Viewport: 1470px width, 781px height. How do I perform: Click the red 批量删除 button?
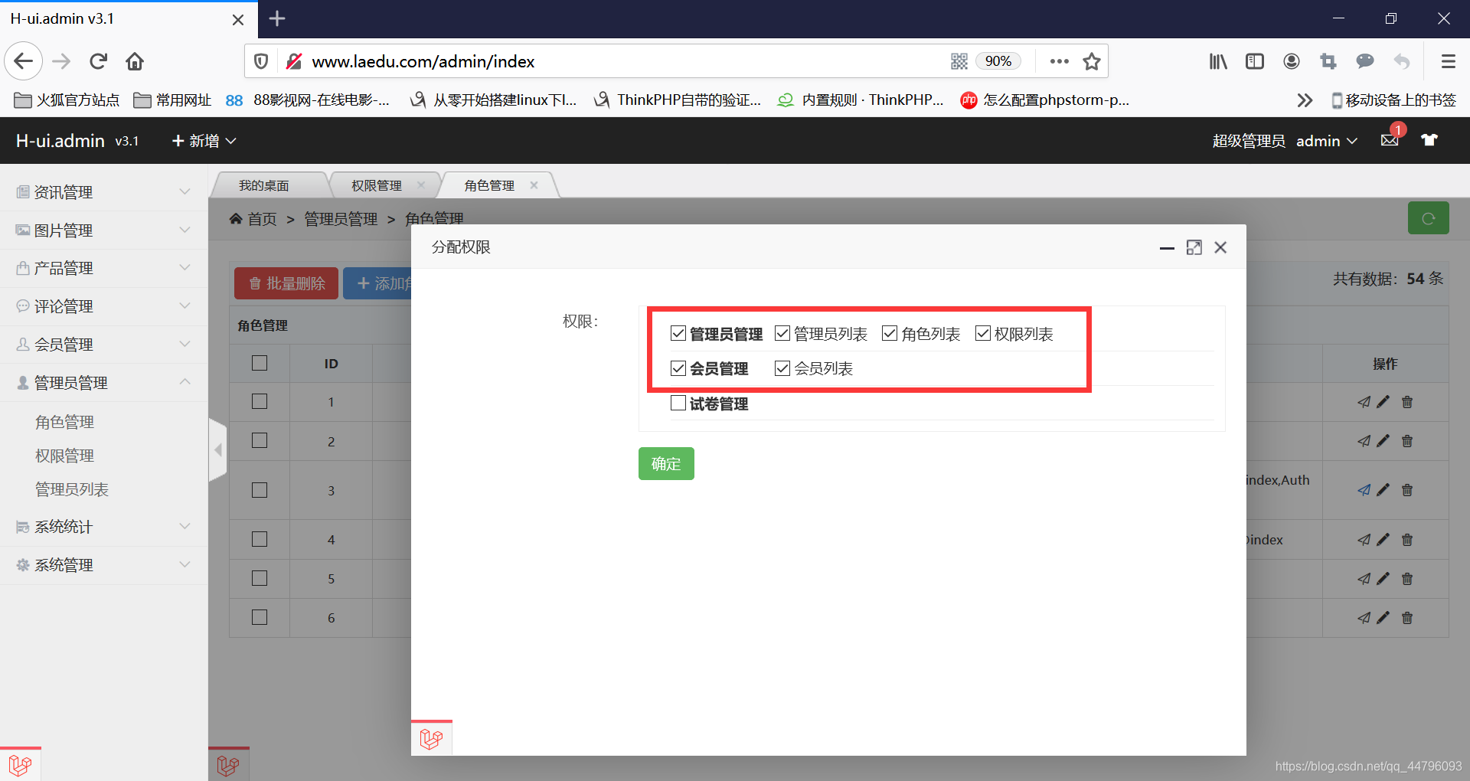point(286,283)
